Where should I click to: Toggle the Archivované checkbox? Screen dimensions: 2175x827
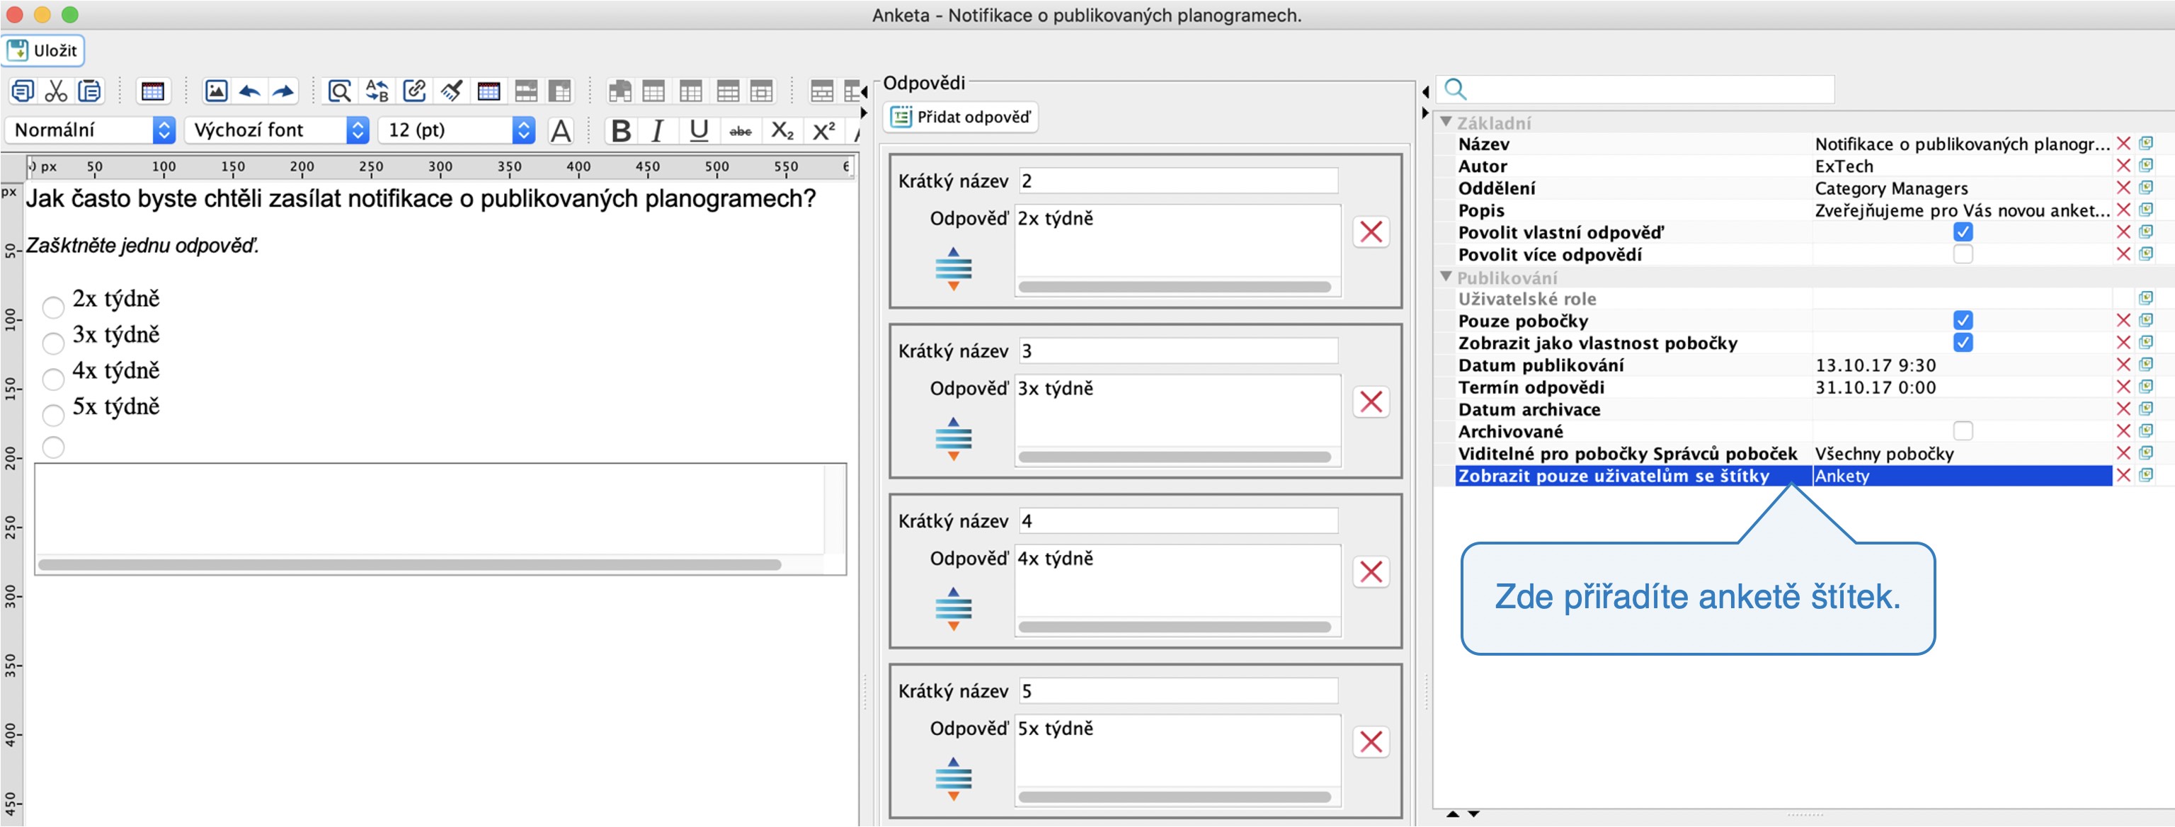[x=1963, y=432]
